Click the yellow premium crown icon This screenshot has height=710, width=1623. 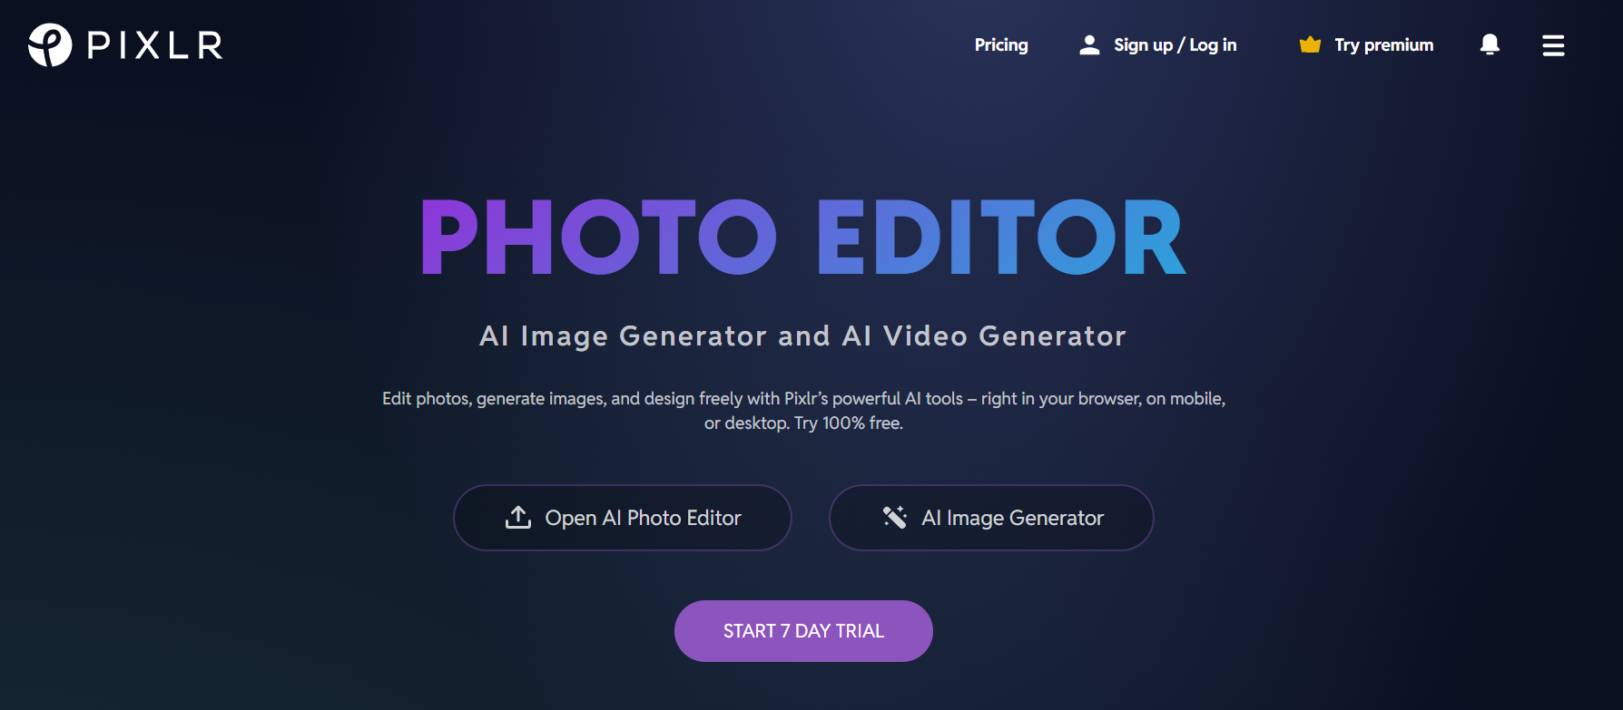pyautogui.click(x=1310, y=44)
